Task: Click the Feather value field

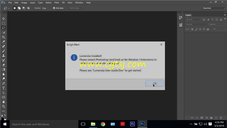Action: click(x=47, y=8)
